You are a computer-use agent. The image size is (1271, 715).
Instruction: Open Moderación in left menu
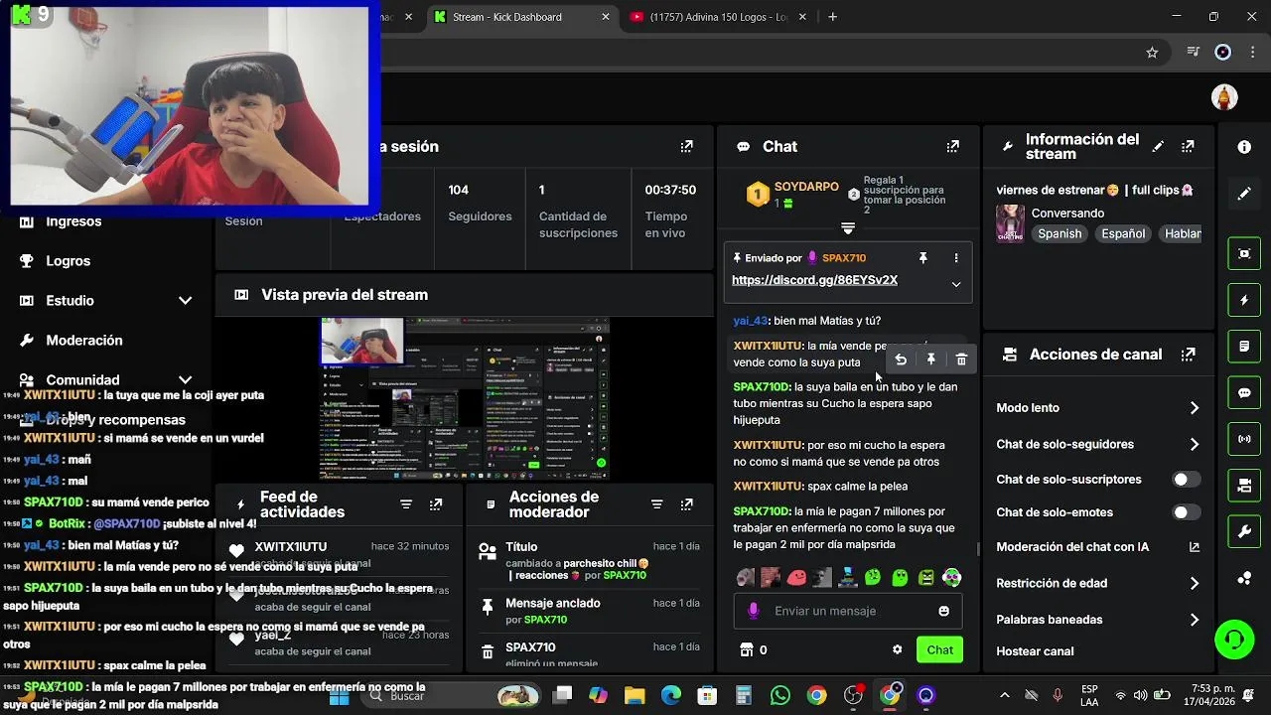click(x=84, y=341)
